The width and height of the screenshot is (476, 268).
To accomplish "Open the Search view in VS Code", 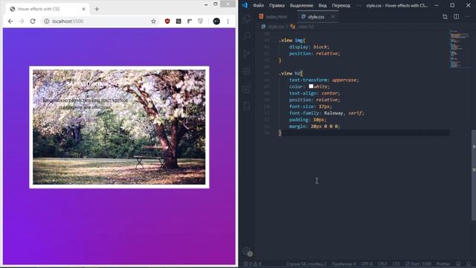I will tap(246, 36).
